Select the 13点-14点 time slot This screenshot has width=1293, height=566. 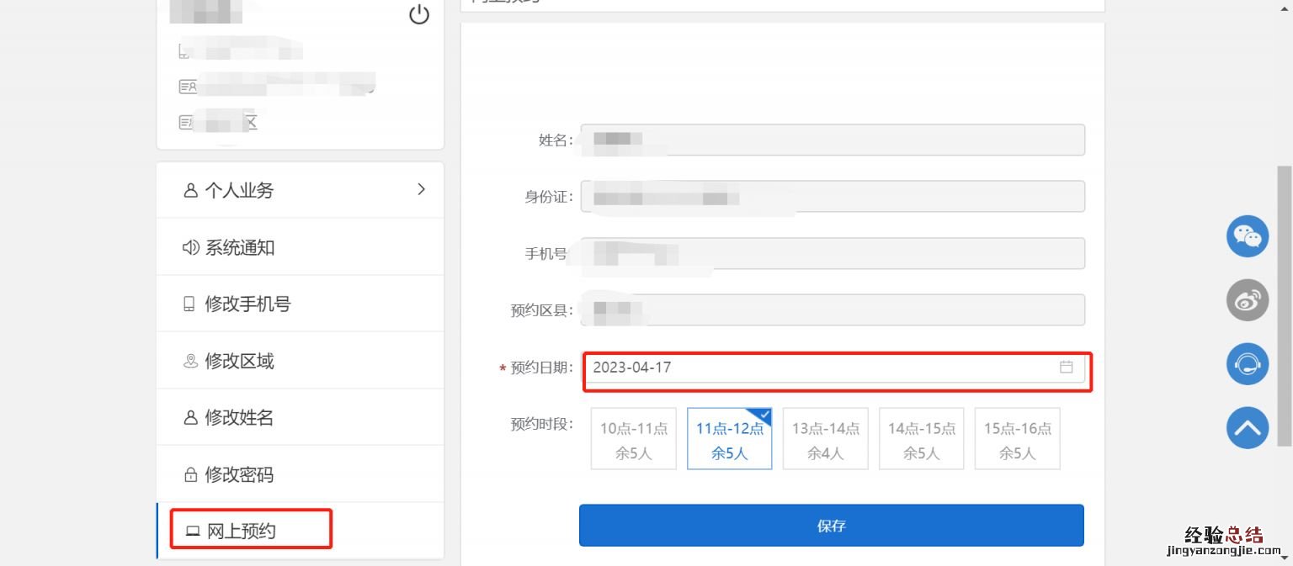825,438
